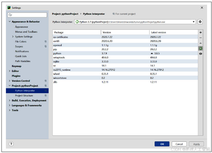Select the setuptools package row
This screenshot has height=153, width=212.
[125, 57]
